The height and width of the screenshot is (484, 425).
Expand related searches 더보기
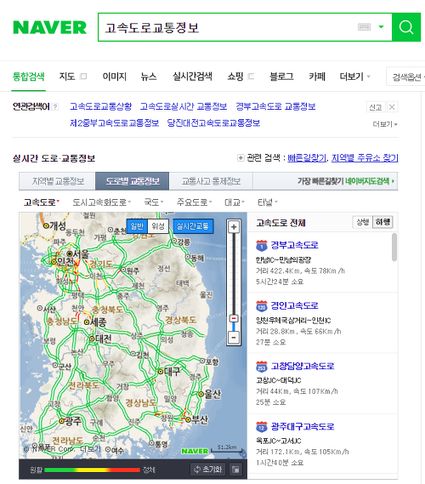click(385, 124)
